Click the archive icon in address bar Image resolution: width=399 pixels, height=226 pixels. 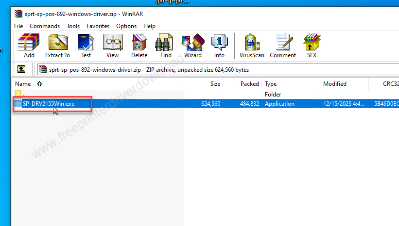[43, 69]
